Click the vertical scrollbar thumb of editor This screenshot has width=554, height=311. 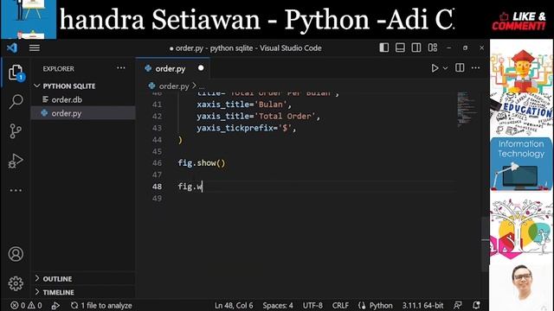486,244
